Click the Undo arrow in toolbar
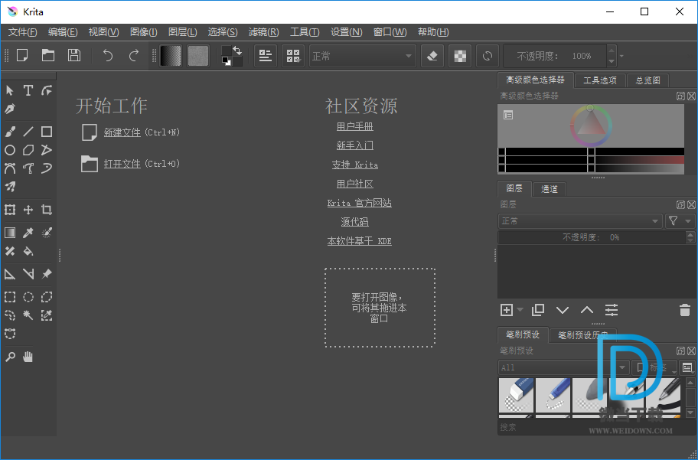Image resolution: width=698 pixels, height=460 pixels. click(x=108, y=56)
